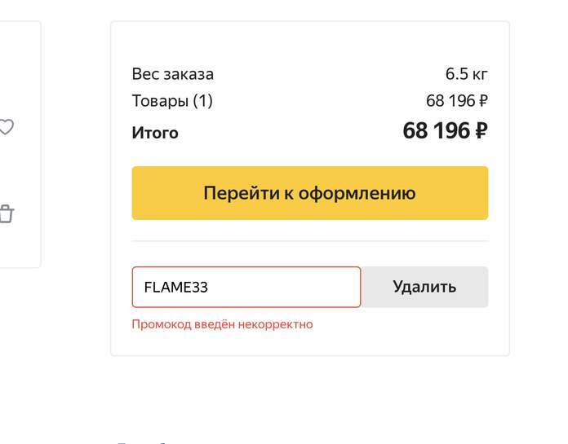The width and height of the screenshot is (568, 444).
Task: Click the regular-weight 68 196 ₽ items price
Action: 456,101
